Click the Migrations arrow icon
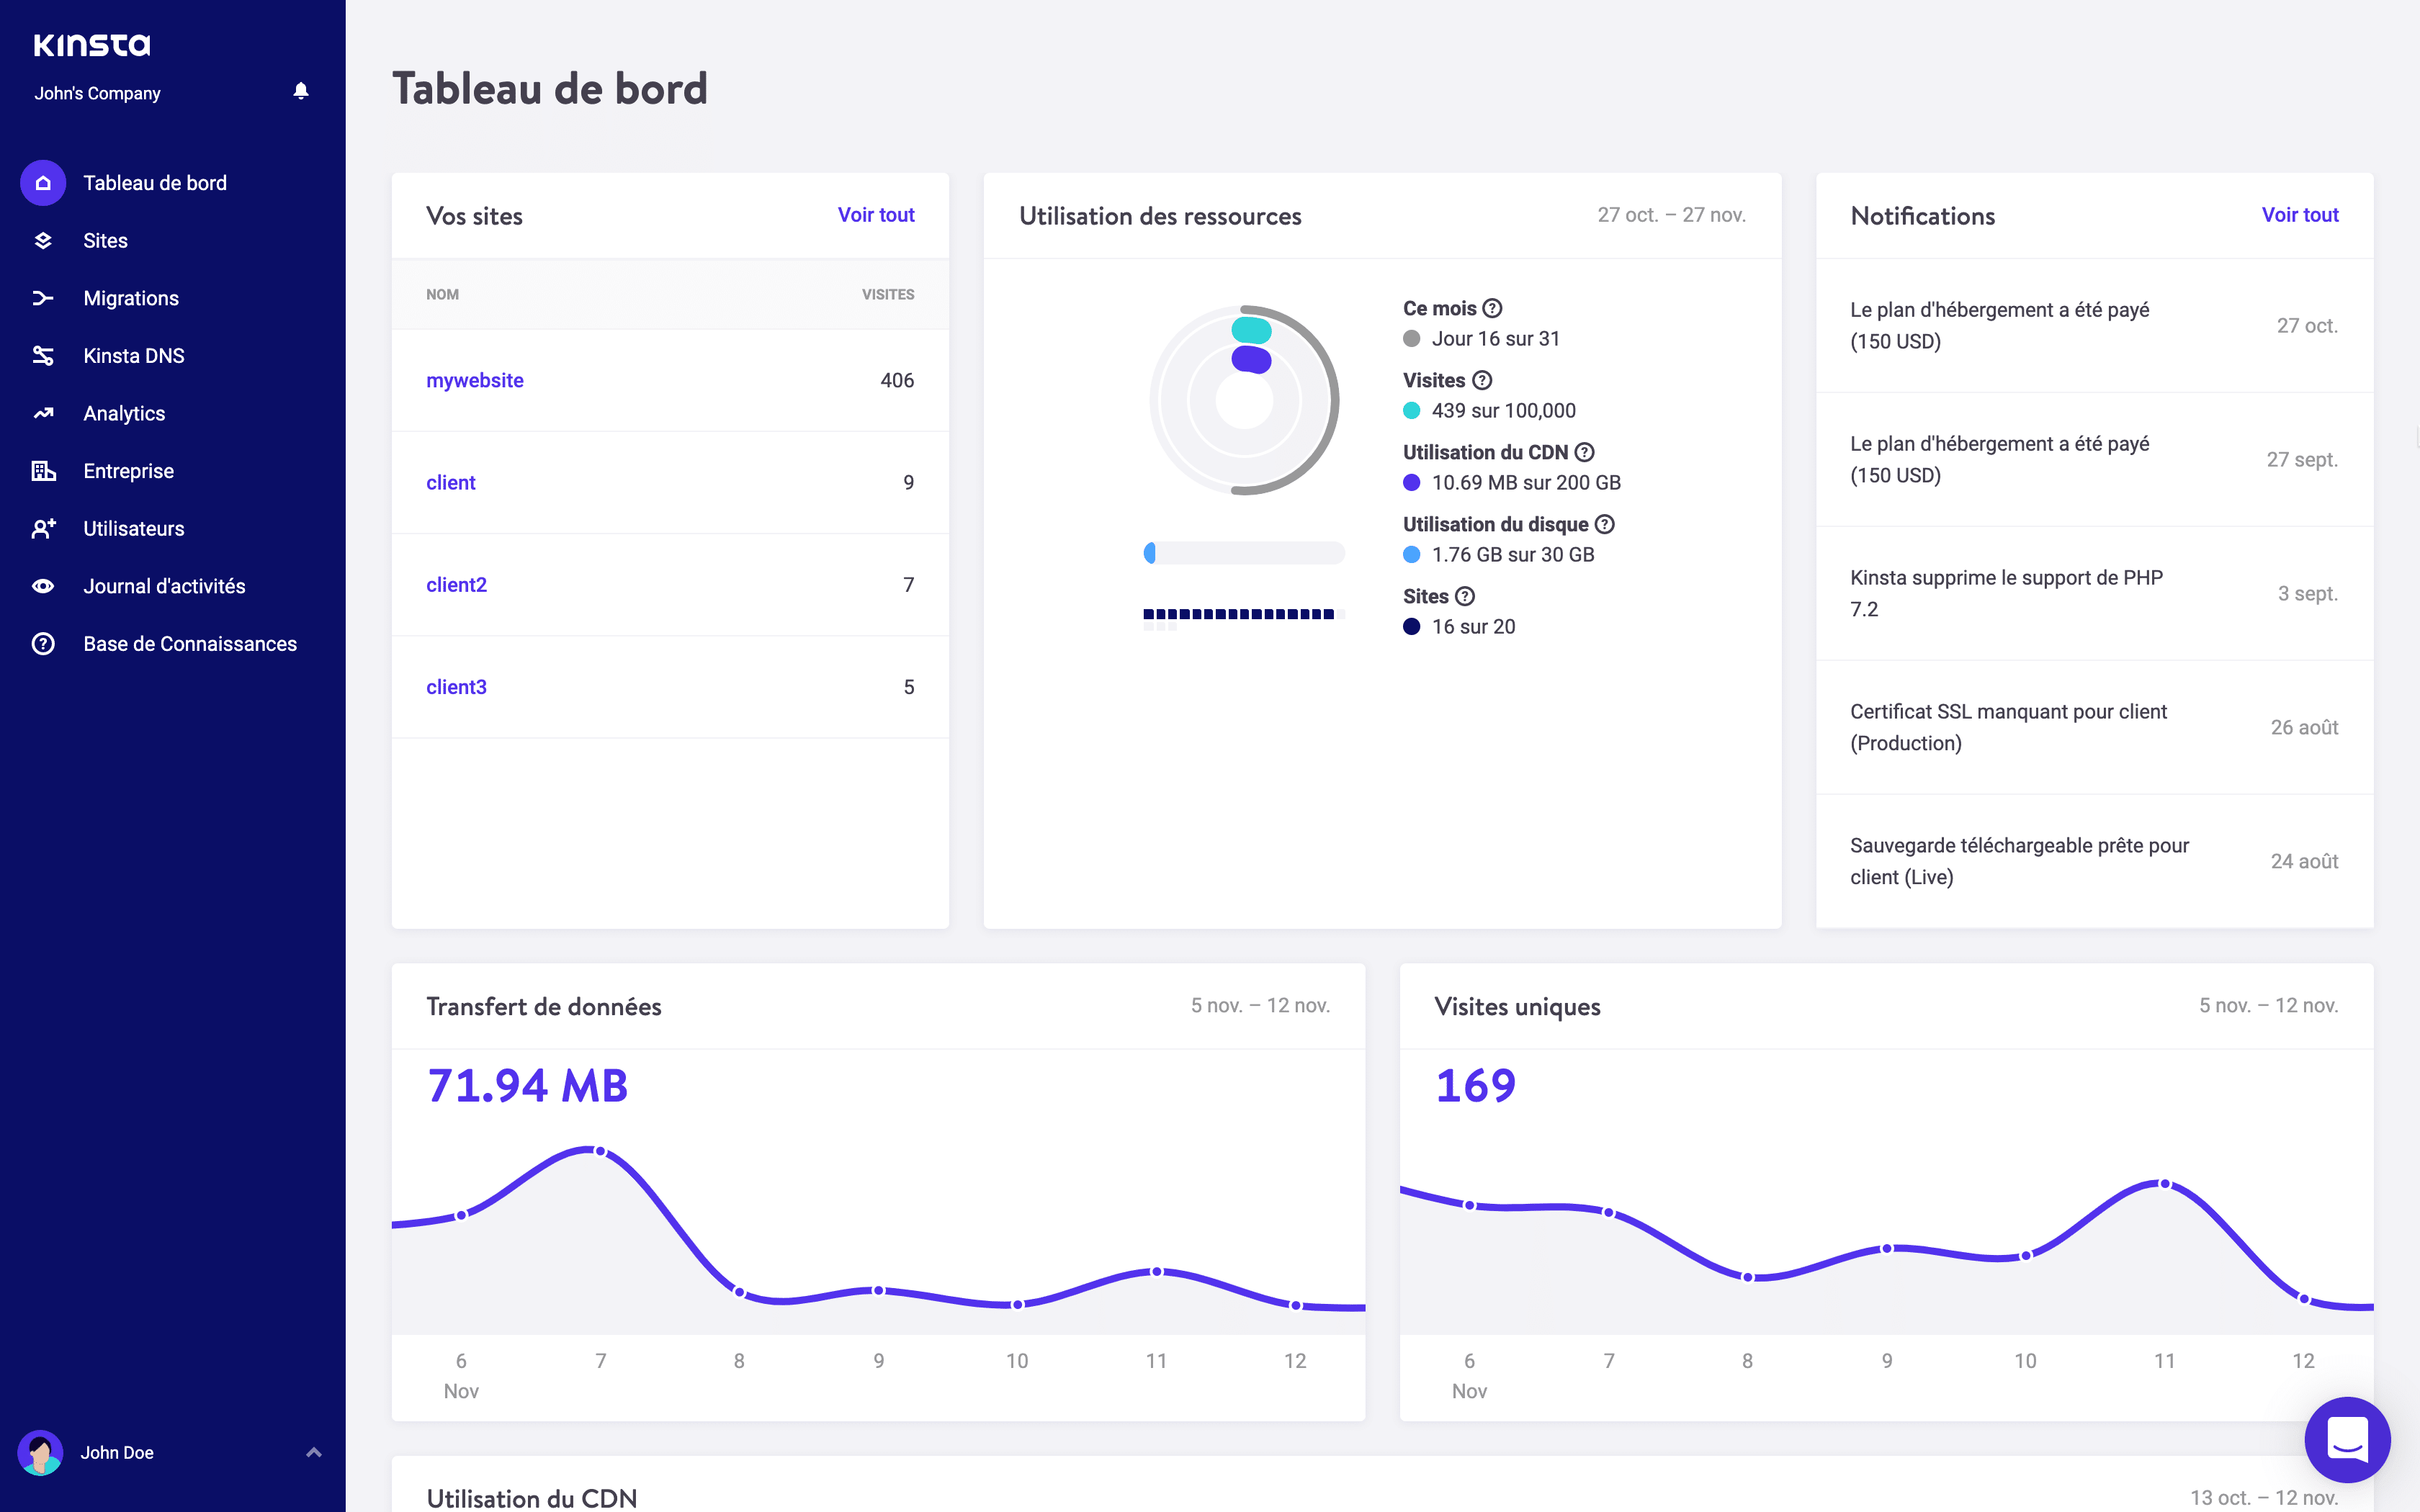This screenshot has width=2420, height=1512. pos(43,298)
